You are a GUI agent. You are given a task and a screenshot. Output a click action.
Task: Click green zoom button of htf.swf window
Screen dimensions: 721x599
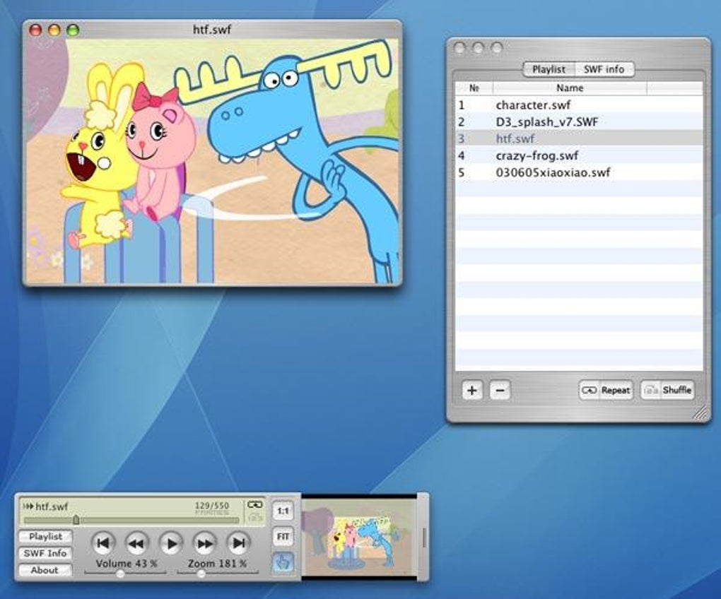click(73, 30)
